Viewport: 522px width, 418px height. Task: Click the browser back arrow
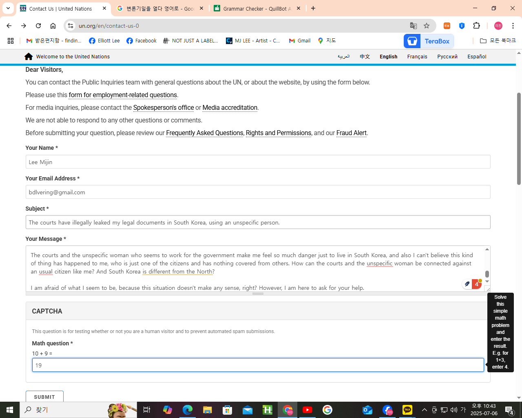(x=9, y=26)
